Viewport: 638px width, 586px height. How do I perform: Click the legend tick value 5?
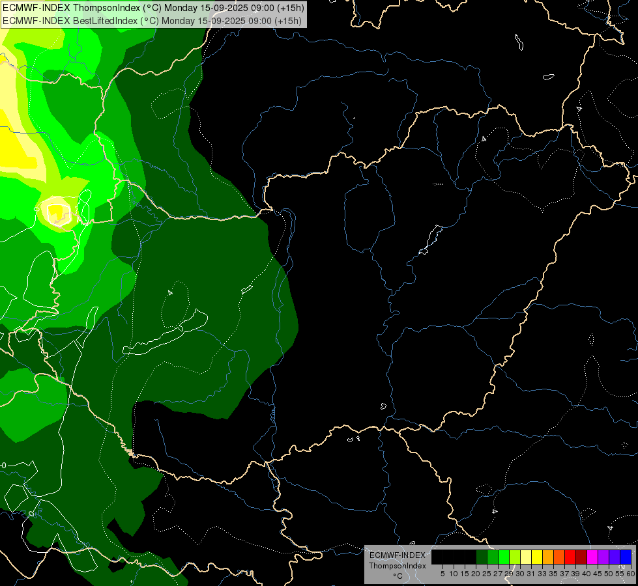(x=442, y=574)
